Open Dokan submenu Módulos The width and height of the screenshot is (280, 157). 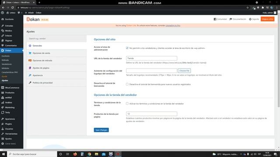[5, 68]
